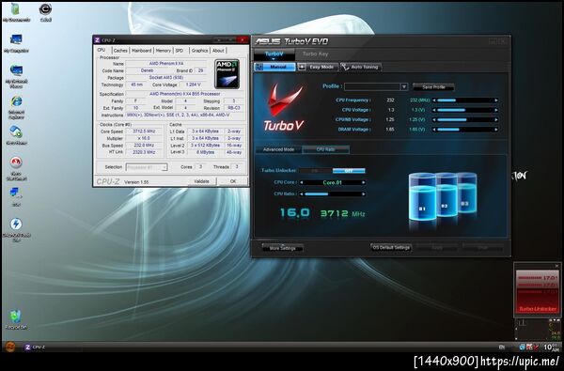Increase CPU Frequency with right arrow
Viewport: 564px width, 371px height.
coord(496,100)
